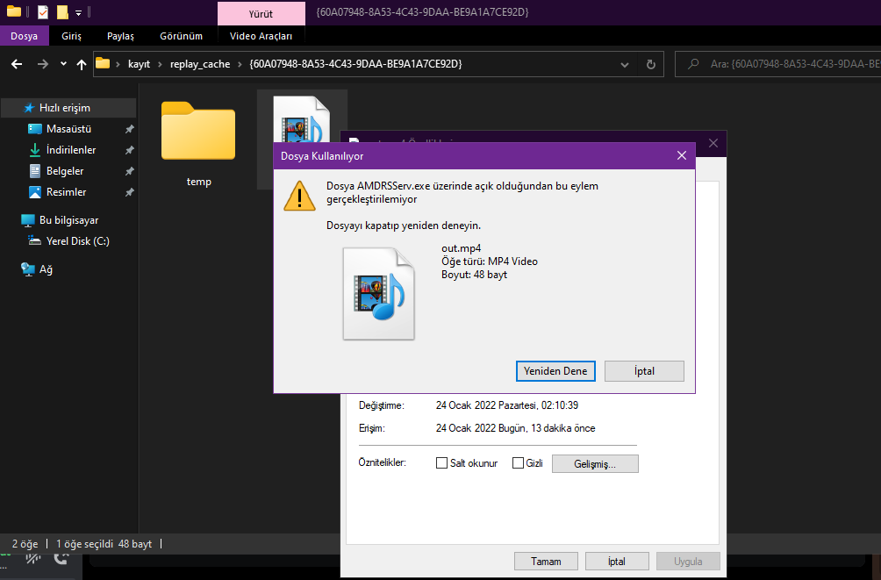Go up one folder level arrow
Viewport: 881px width, 580px height.
point(82,64)
